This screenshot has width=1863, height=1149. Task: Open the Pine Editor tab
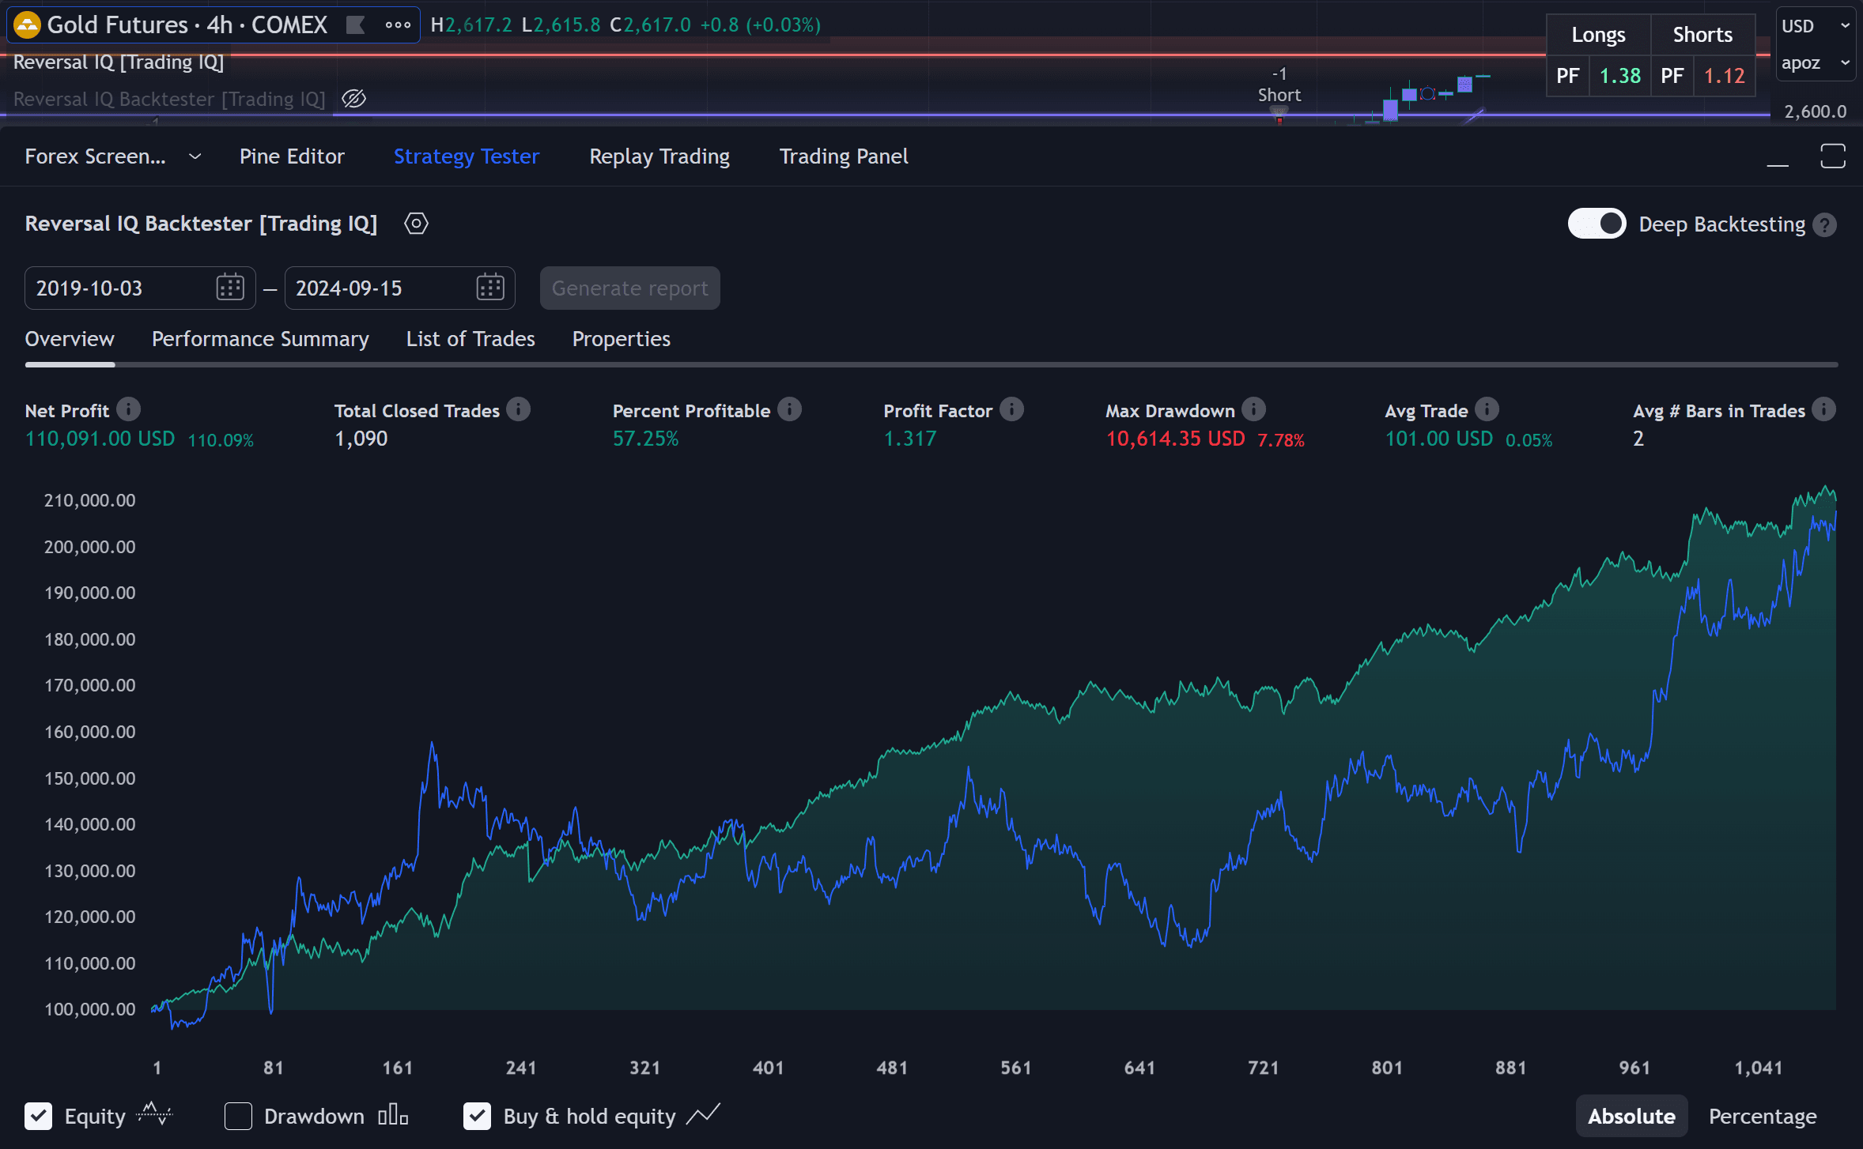[x=292, y=156]
